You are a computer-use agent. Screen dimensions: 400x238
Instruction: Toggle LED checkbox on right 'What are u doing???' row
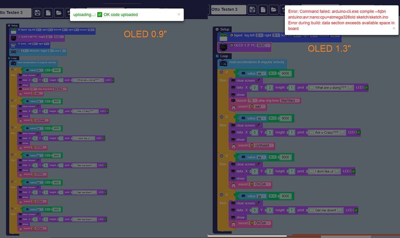(x=366, y=87)
